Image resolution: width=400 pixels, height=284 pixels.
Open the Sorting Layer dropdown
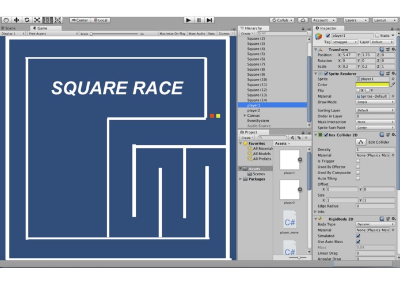pos(375,110)
